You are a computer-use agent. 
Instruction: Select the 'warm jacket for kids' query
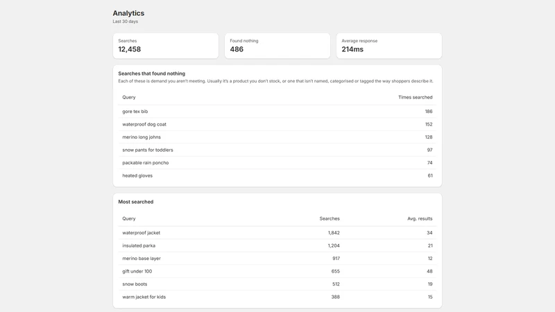coord(144,297)
